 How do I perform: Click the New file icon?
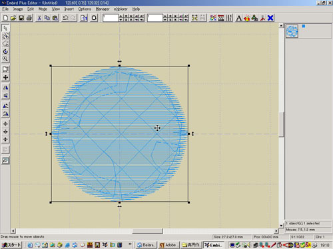coord(5,18)
